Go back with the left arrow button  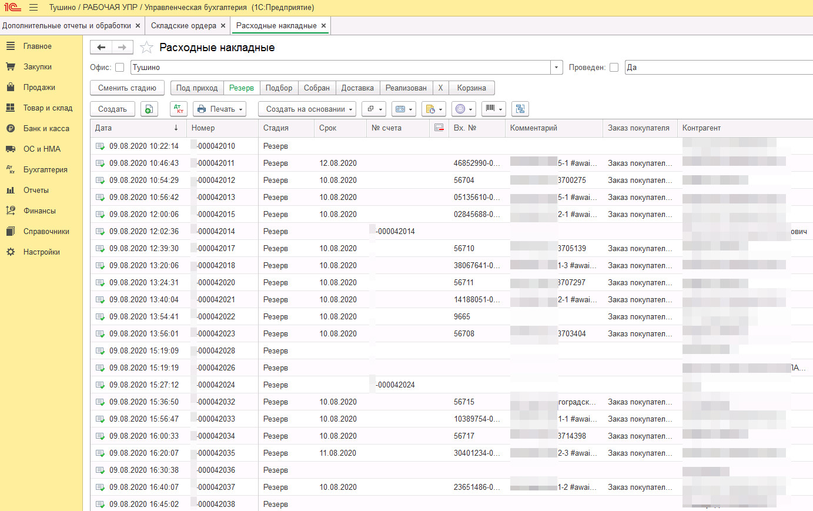101,48
